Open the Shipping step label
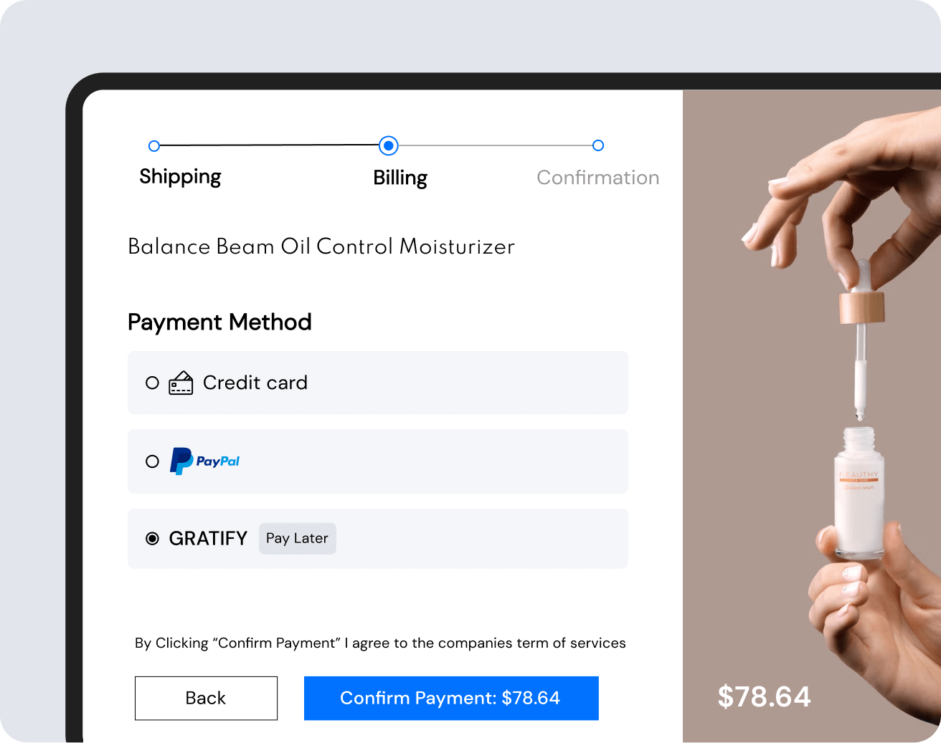This screenshot has width=941, height=743. (x=180, y=177)
